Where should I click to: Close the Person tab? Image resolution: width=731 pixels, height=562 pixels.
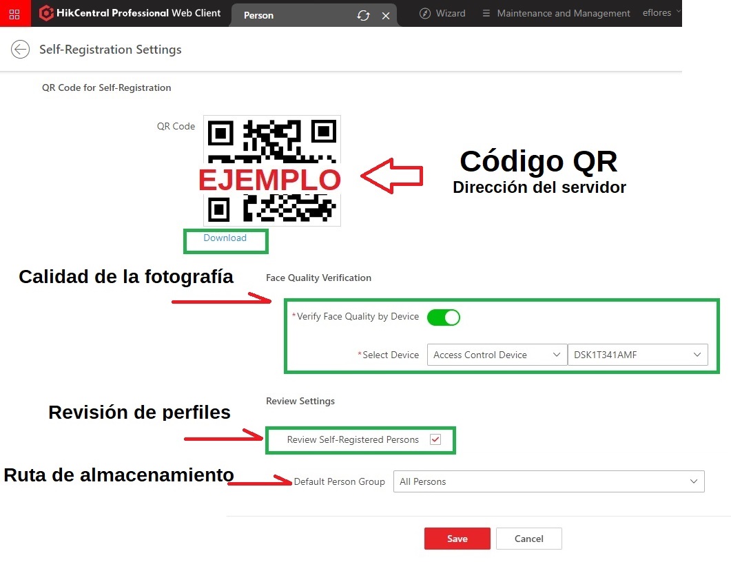386,15
